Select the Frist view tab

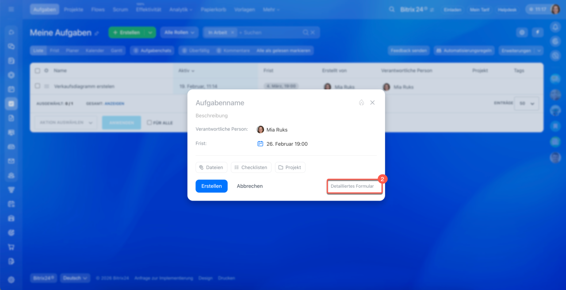pyautogui.click(x=54, y=50)
